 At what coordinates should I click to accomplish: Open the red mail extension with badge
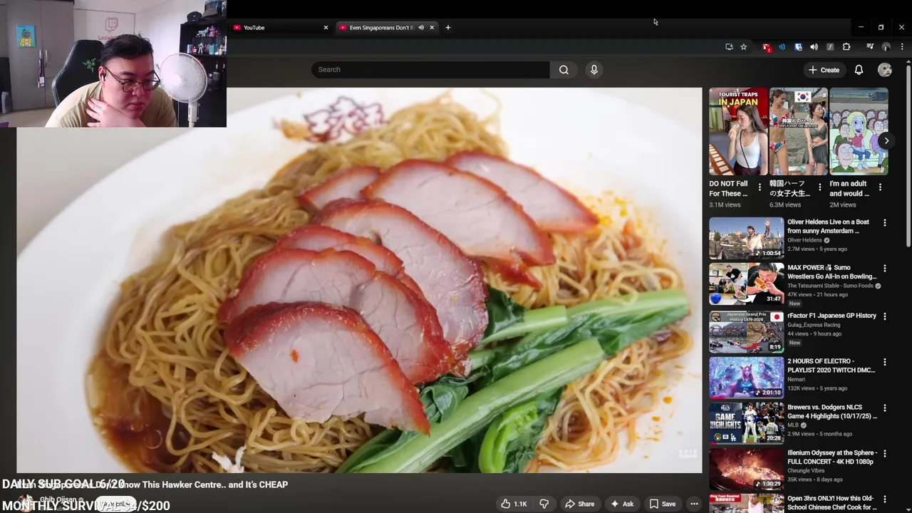(766, 47)
